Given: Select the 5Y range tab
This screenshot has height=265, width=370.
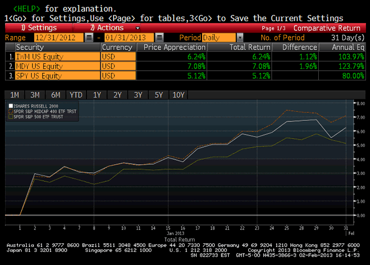Looking at the screenshot, I should (158, 95).
